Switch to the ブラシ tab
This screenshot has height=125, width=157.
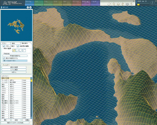pyautogui.click(x=5, y=43)
